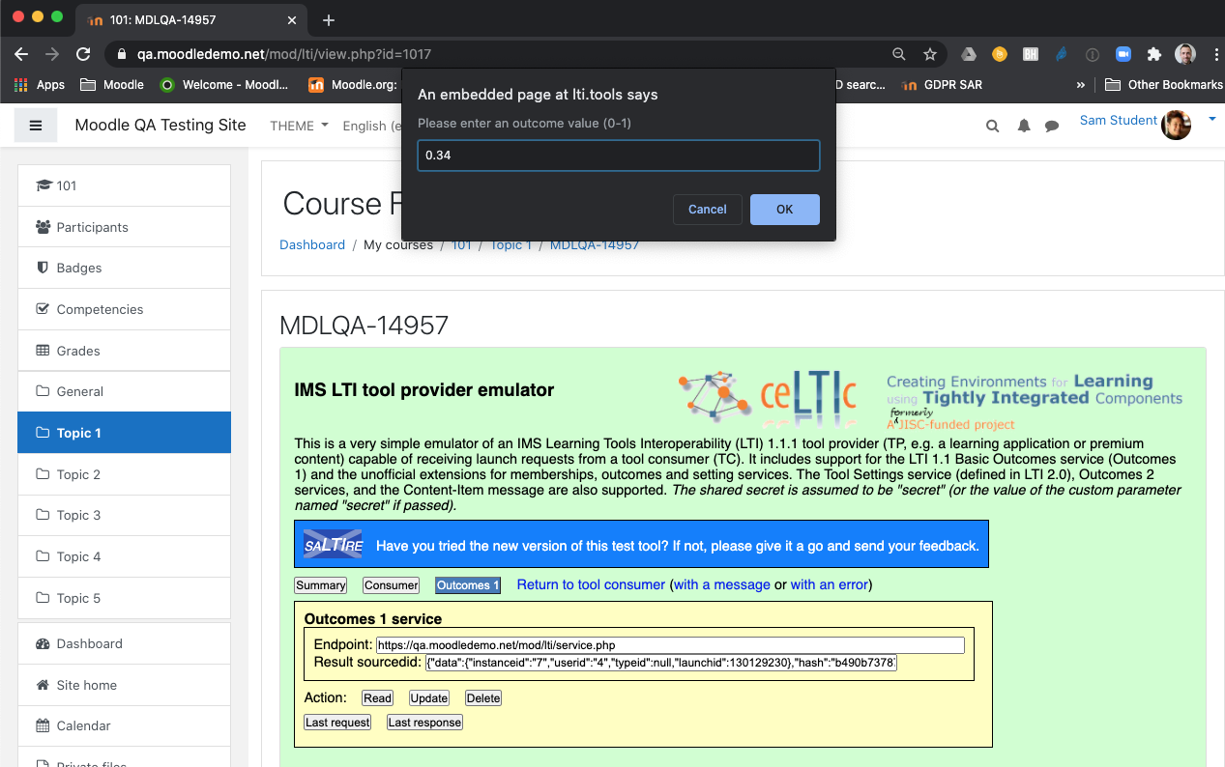Open the Google Drive extension icon
Screen dimensions: 1225x767
969,54
